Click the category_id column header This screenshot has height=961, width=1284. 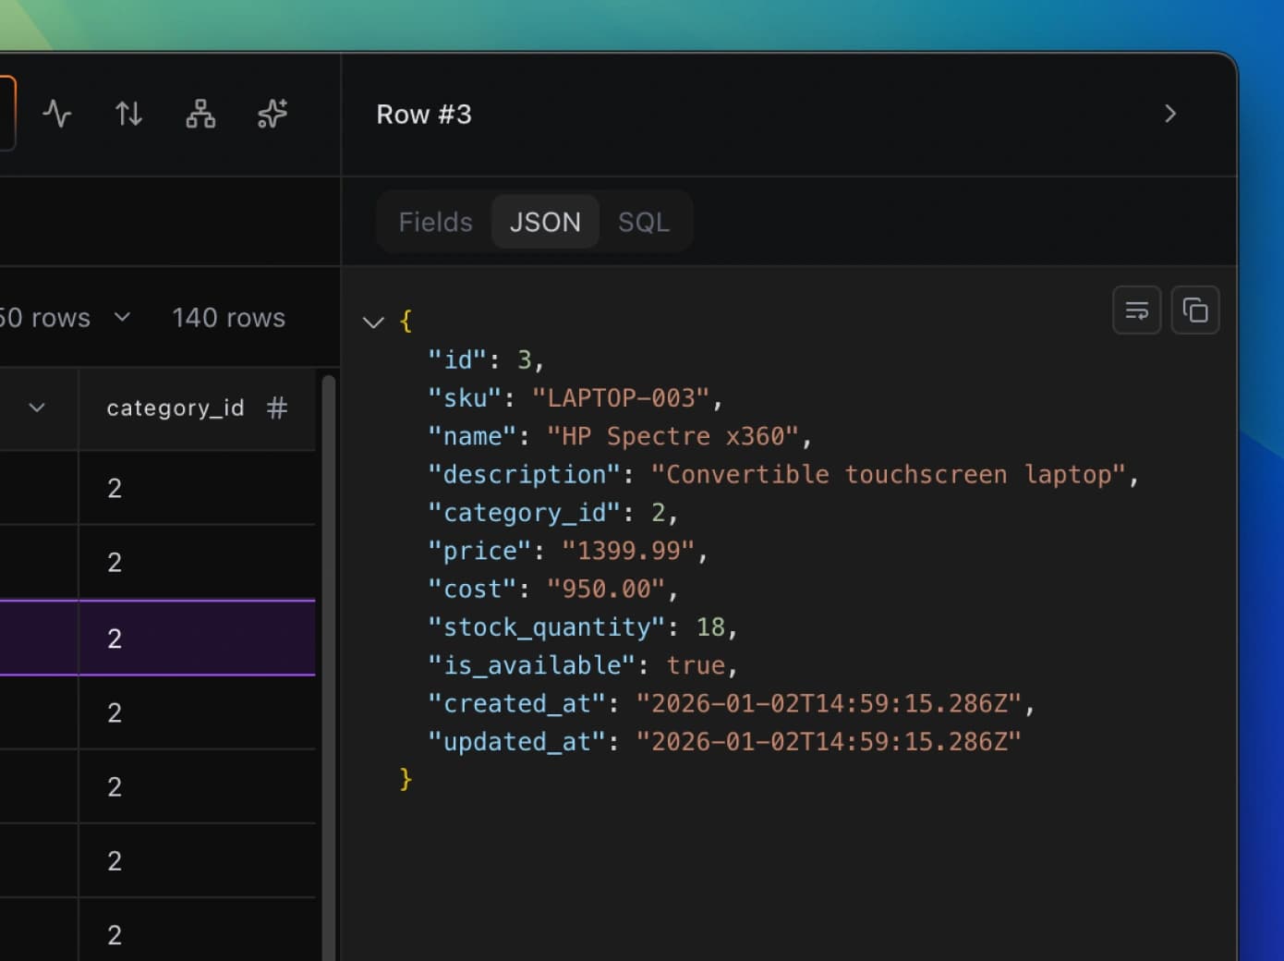coord(197,408)
